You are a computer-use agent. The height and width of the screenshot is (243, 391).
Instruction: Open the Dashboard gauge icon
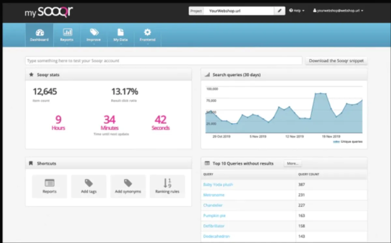tap(39, 32)
